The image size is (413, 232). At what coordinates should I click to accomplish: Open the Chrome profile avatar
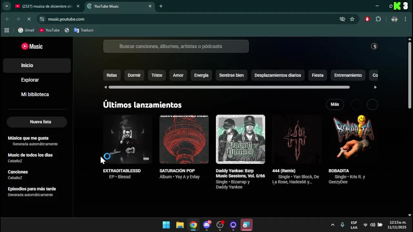pyautogui.click(x=394, y=19)
